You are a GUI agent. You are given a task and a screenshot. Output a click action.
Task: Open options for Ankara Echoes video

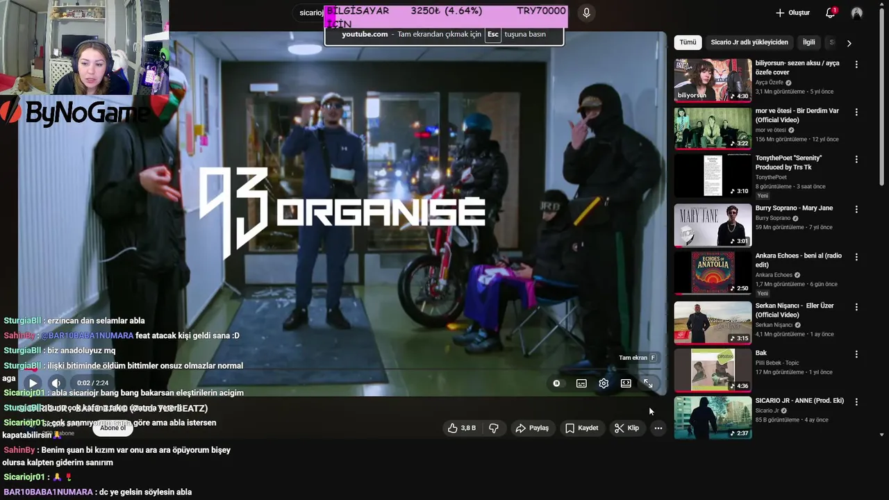click(x=856, y=256)
